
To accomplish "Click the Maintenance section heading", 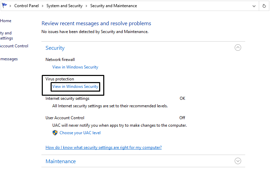I will point(60,161).
